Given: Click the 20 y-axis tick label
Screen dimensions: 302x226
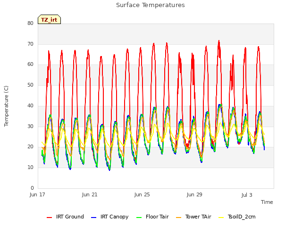Looking at the screenshot, I should pos(30,147).
